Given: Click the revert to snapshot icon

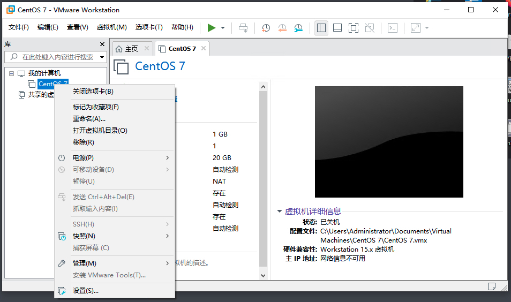Looking at the screenshot, I should [282, 28].
